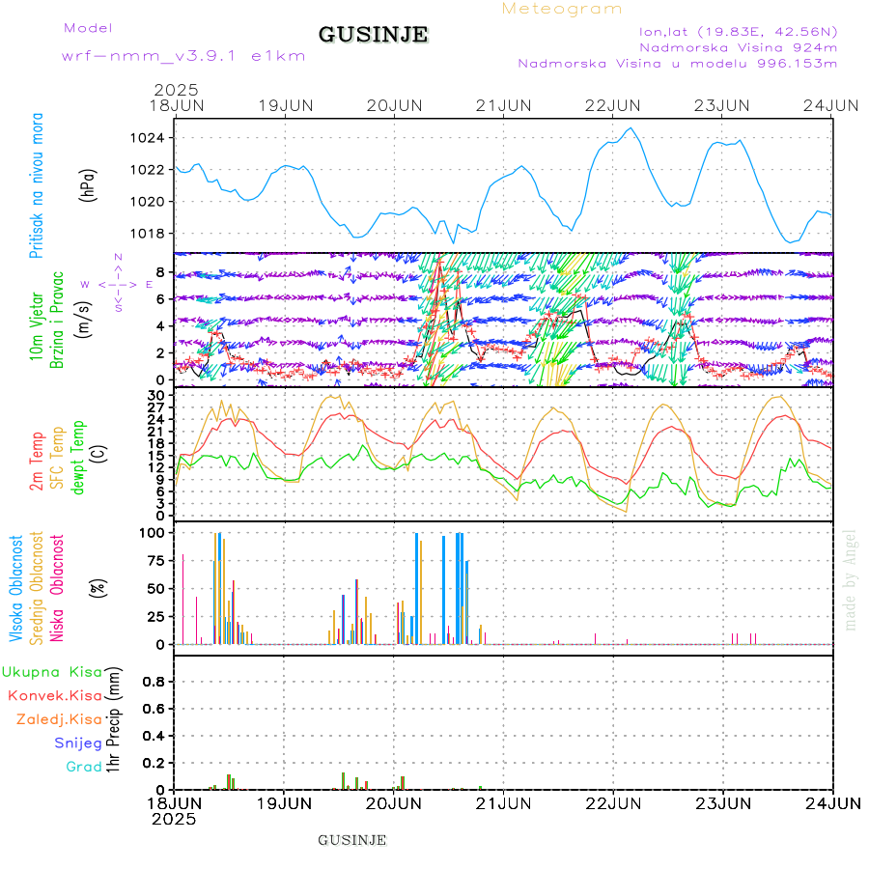Click the 0.2 precipitation tick label

(154, 763)
